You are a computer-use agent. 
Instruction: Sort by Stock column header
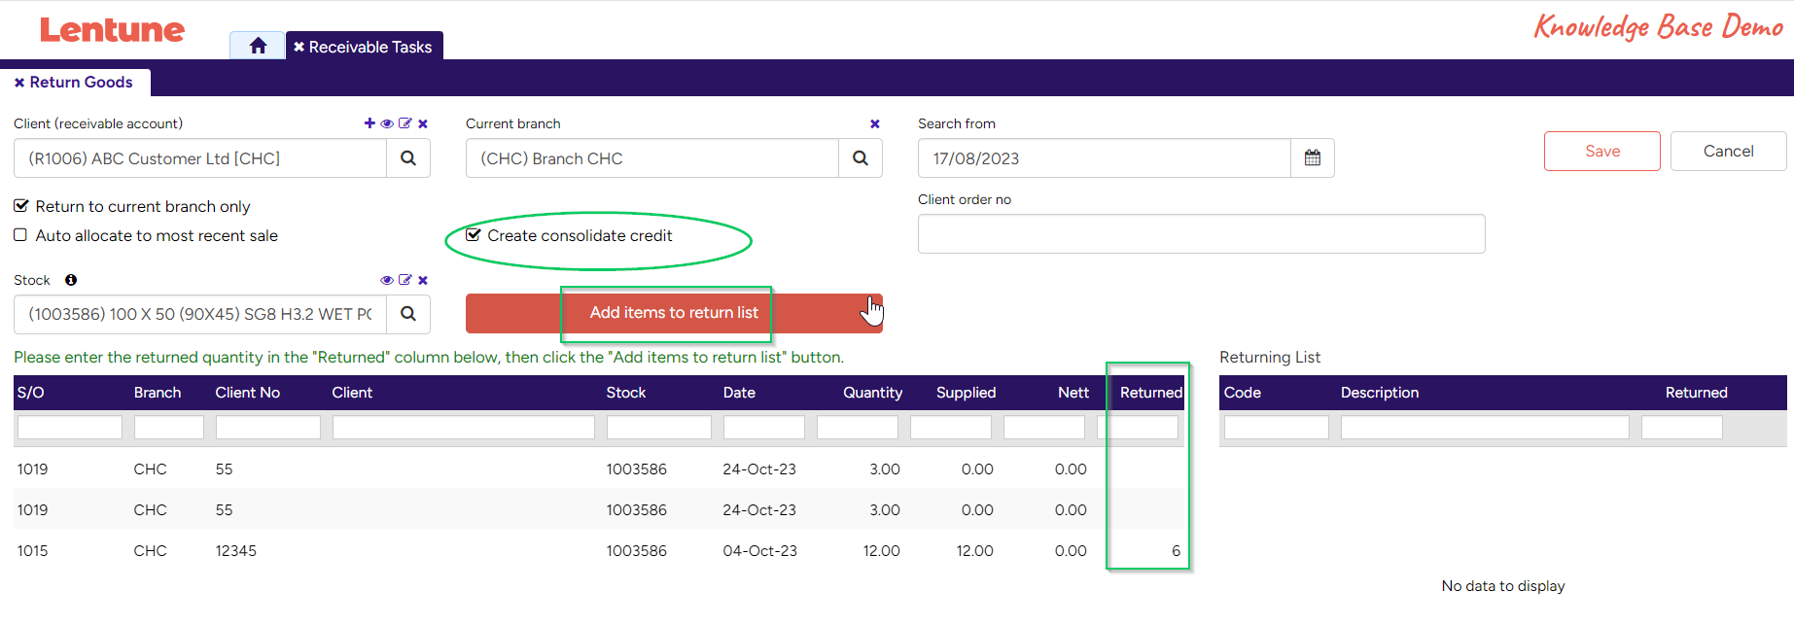point(626,393)
